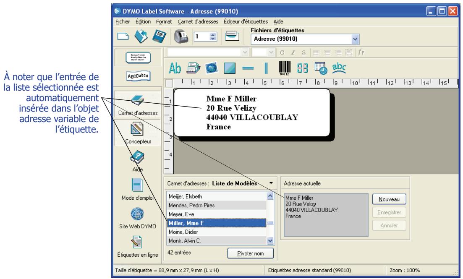This screenshot has width=463, height=279.
Task: Click the copies number field
Action: tap(202, 37)
